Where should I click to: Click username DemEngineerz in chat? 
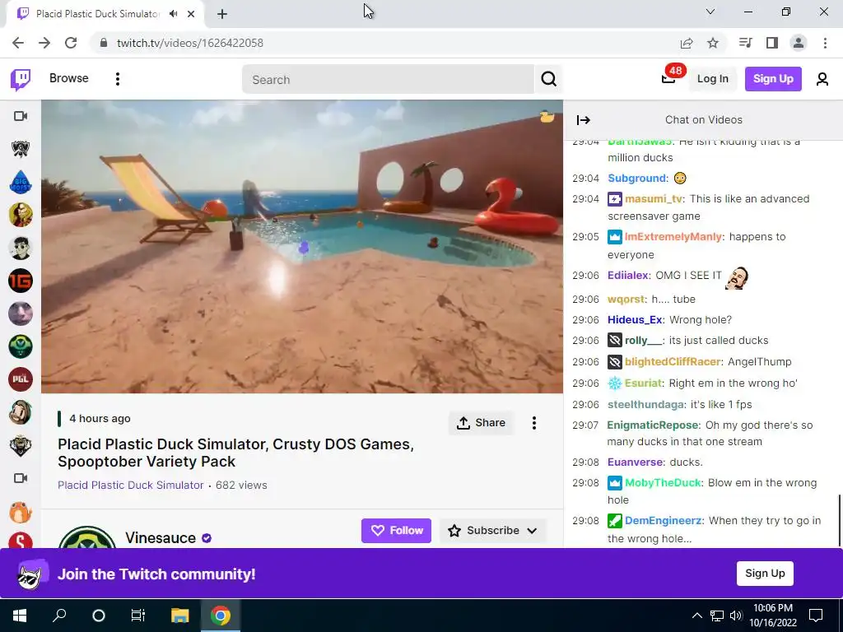tap(663, 520)
